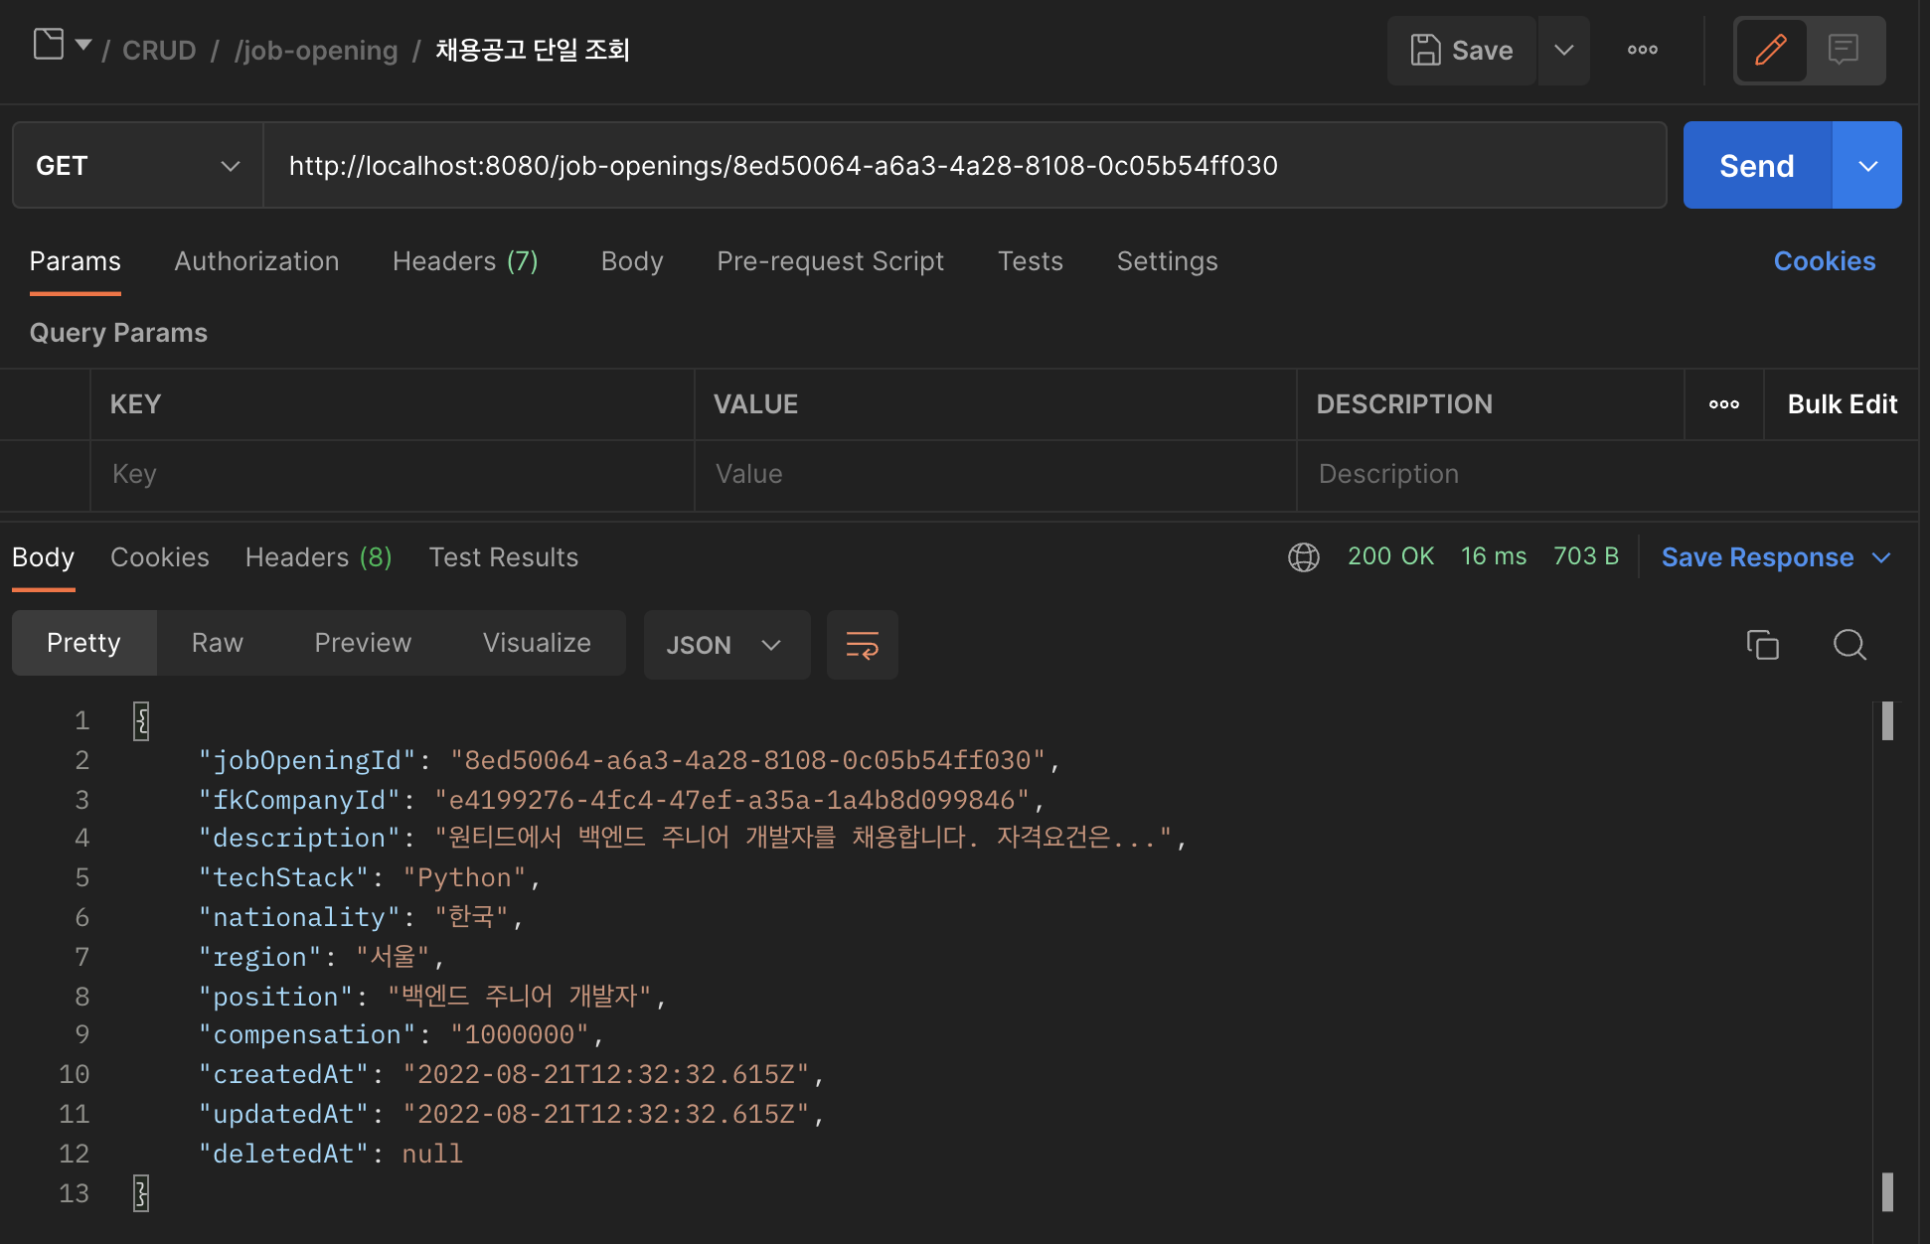1930x1244 pixels.
Task: Open the three-dot more actions menu near Save
Action: click(1642, 50)
